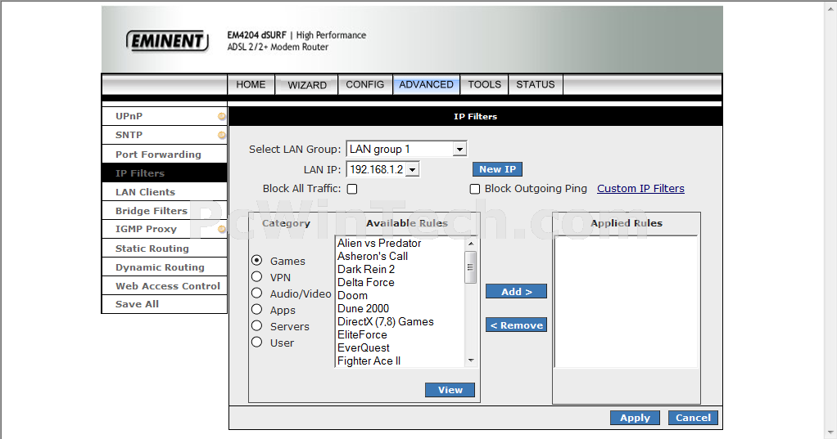Open SNTP in the sidebar
Viewport: 837px width, 439px height.
[x=165, y=136]
